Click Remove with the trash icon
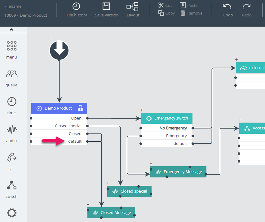The image size is (265, 222). [x=192, y=13]
